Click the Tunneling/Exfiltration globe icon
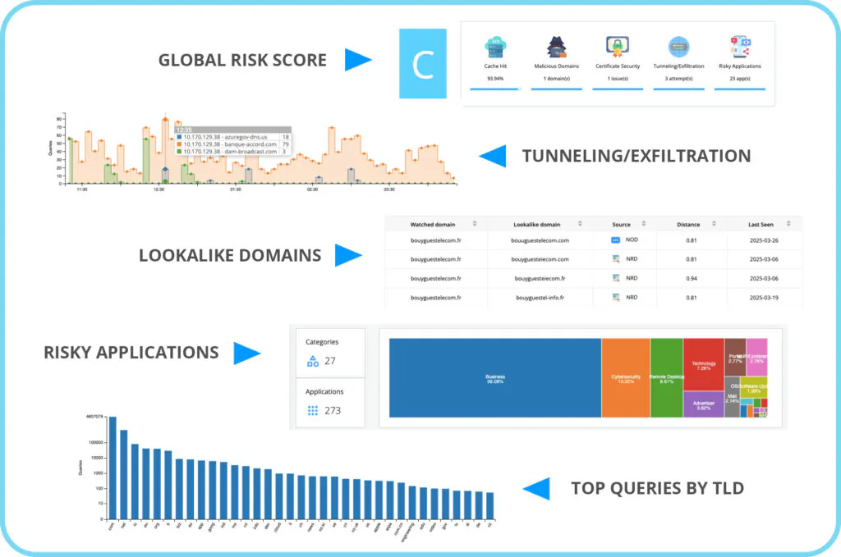 pos(679,46)
